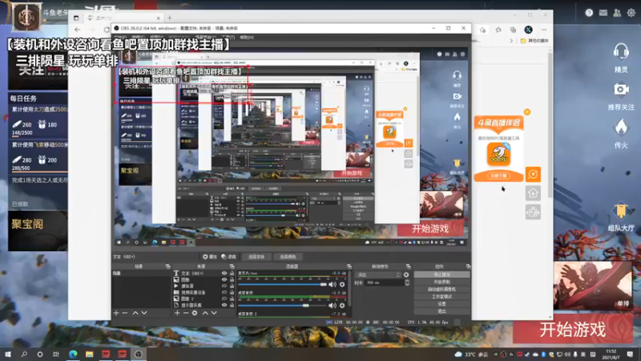
Task: Pop out the Scenes (场景) dock panel
Action: tap(167, 266)
